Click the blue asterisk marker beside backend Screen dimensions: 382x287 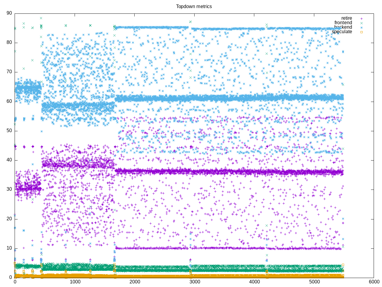tap(361, 28)
